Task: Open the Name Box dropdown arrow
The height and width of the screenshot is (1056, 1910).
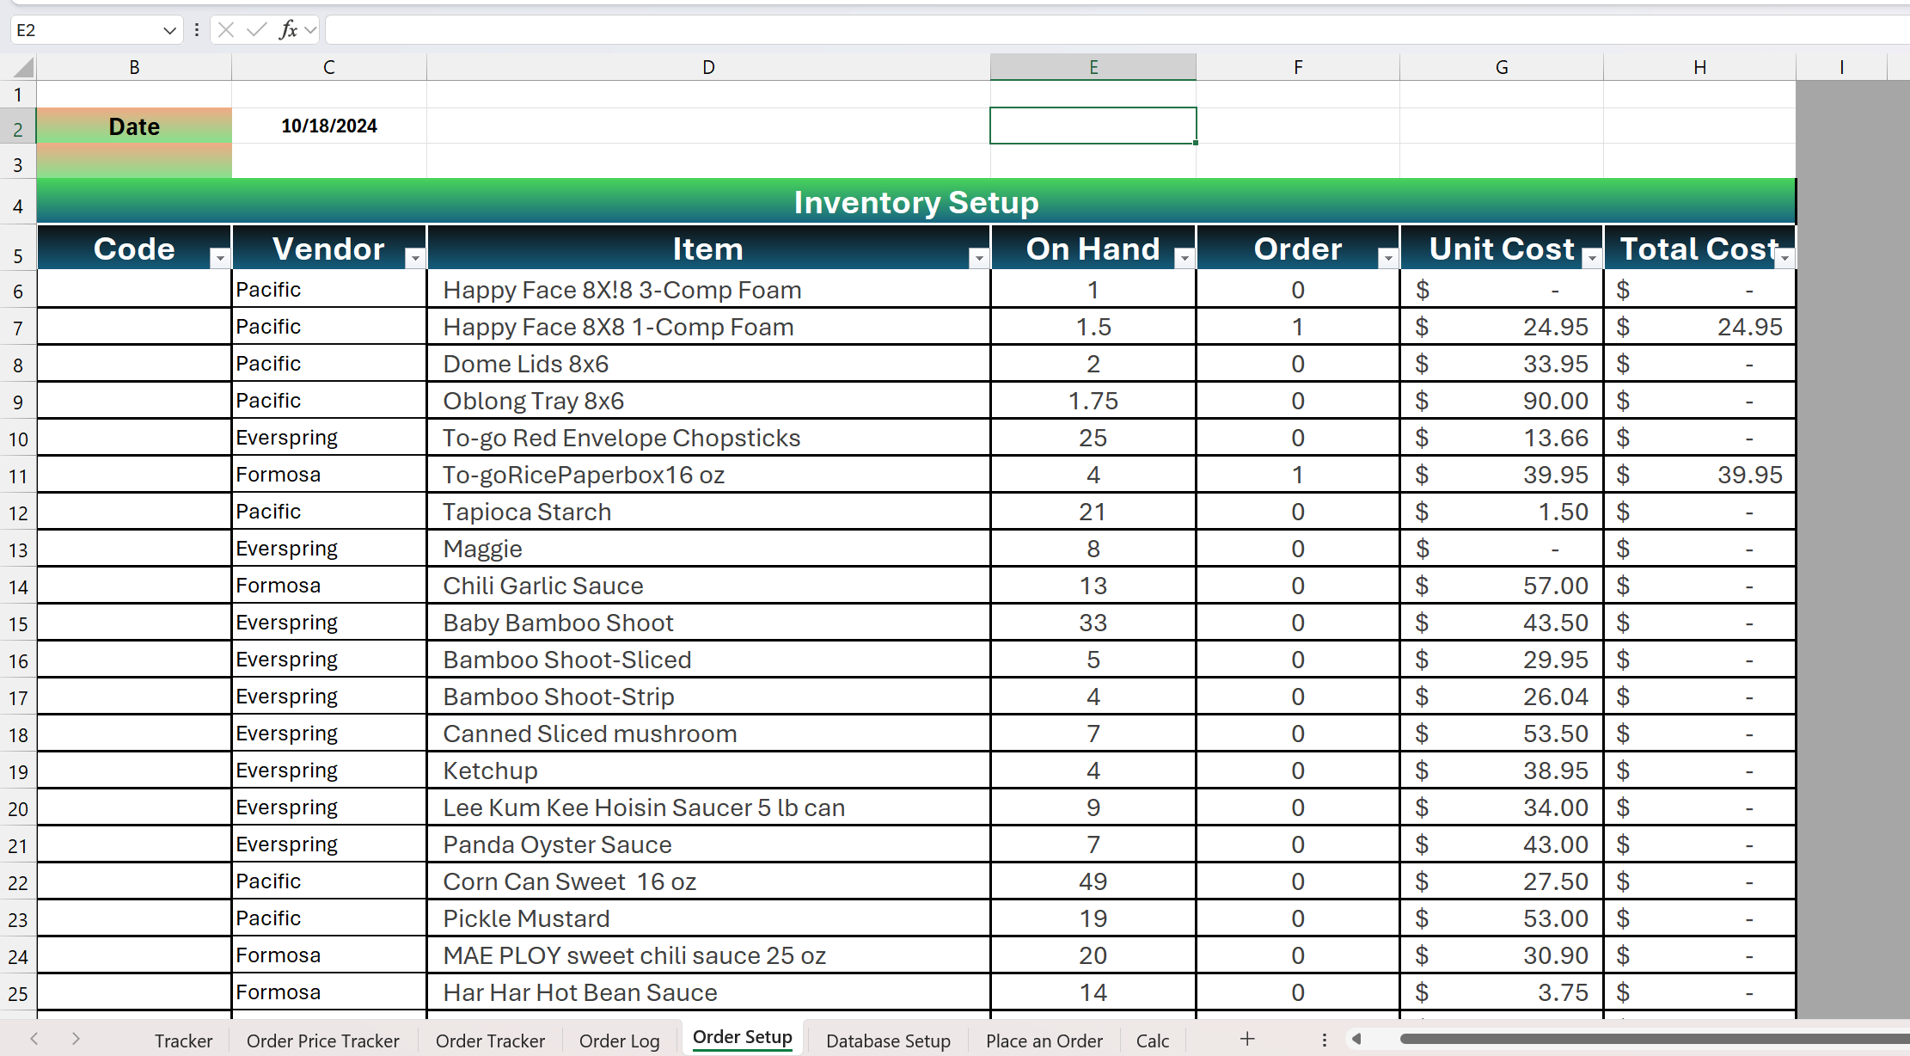Action: (x=169, y=31)
